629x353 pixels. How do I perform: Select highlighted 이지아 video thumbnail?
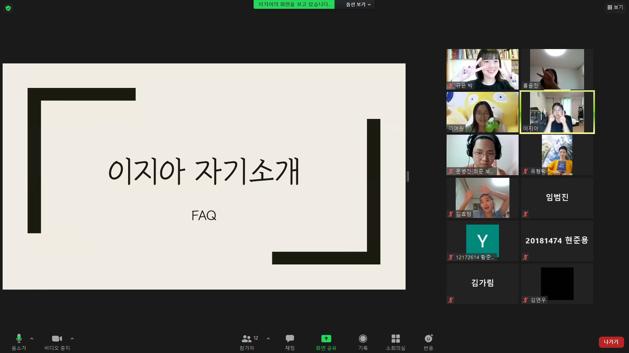click(557, 112)
